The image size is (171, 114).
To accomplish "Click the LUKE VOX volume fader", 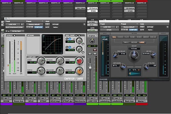I will [x=90, y=66].
